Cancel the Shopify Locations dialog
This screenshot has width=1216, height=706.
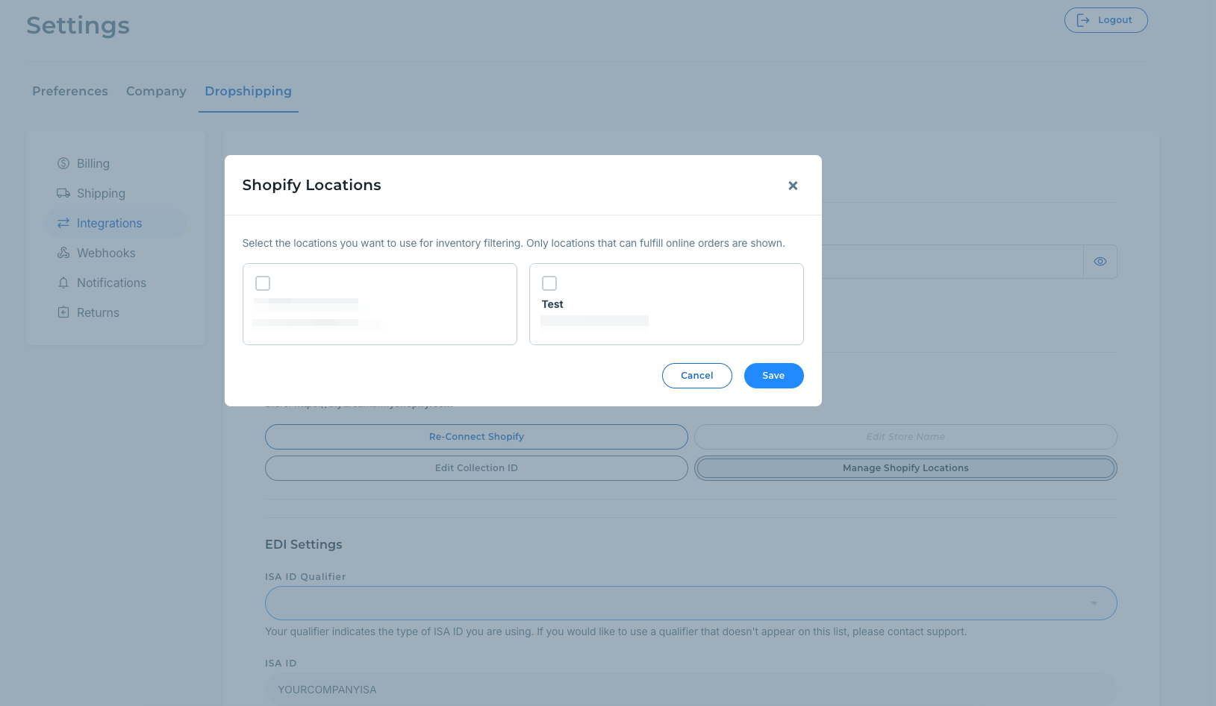pos(696,376)
